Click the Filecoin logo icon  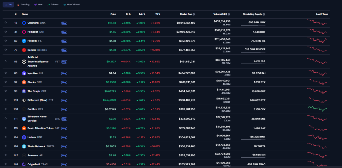(x=24, y=41)
